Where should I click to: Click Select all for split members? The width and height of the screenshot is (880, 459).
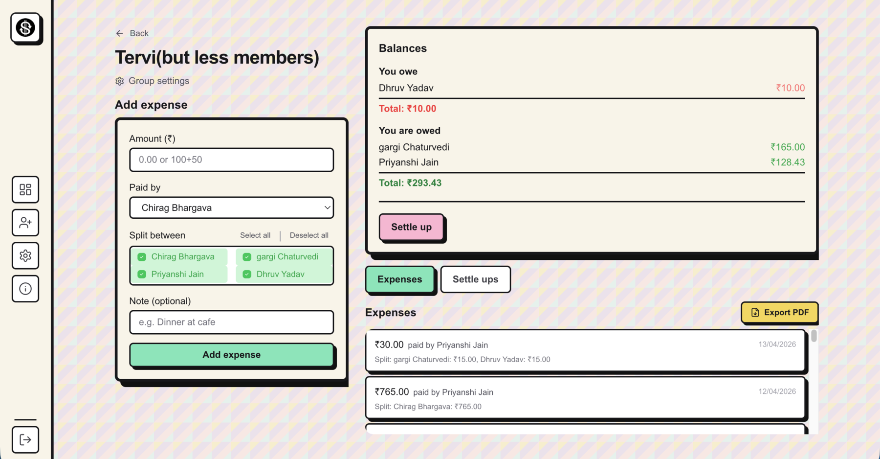click(x=255, y=235)
